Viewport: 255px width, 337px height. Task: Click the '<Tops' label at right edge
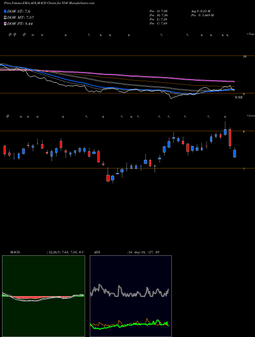[x=251, y=34]
